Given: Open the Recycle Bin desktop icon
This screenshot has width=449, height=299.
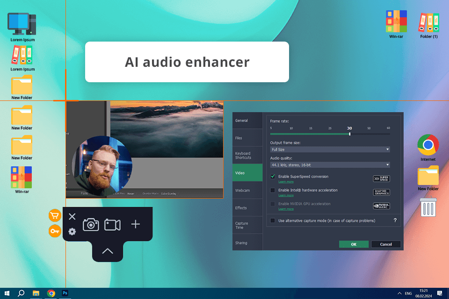Looking at the screenshot, I should [428, 207].
